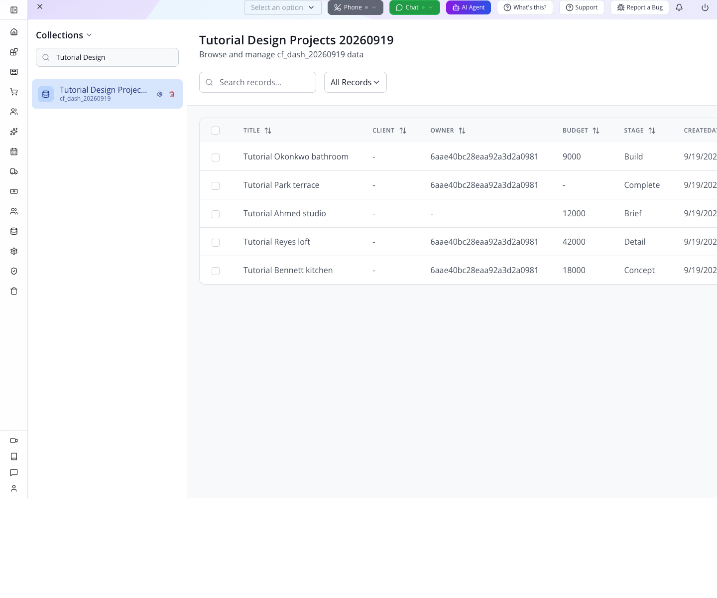The image size is (717, 598).
Task: Open the delivery truck sidebar icon
Action: coord(14,171)
